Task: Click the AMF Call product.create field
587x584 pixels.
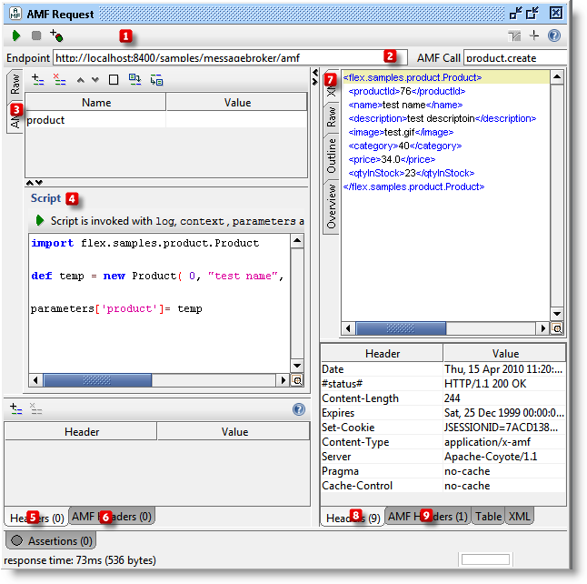Action: pyautogui.click(x=515, y=58)
